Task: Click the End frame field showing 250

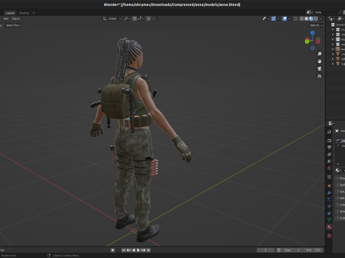Action: click(313, 250)
